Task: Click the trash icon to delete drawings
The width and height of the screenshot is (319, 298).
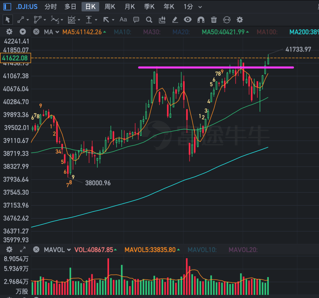Action: (x=214, y=20)
